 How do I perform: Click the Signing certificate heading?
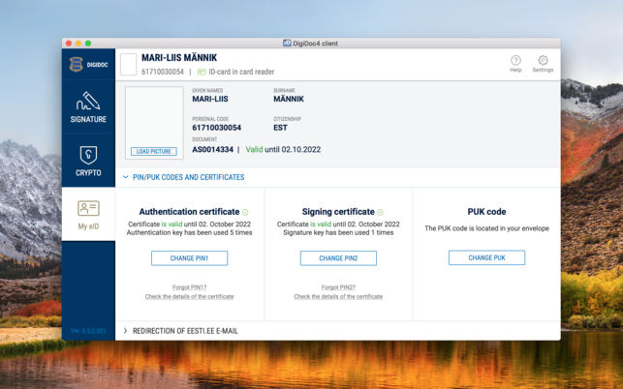(x=338, y=212)
